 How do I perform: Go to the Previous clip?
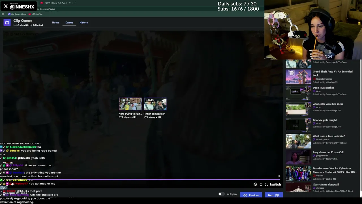pos(251,195)
